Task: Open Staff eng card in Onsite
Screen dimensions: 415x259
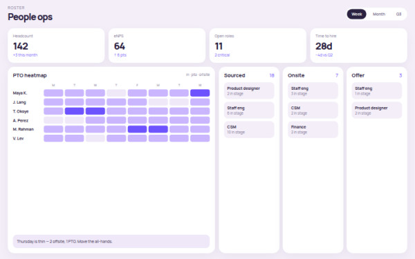Action: [313, 91]
